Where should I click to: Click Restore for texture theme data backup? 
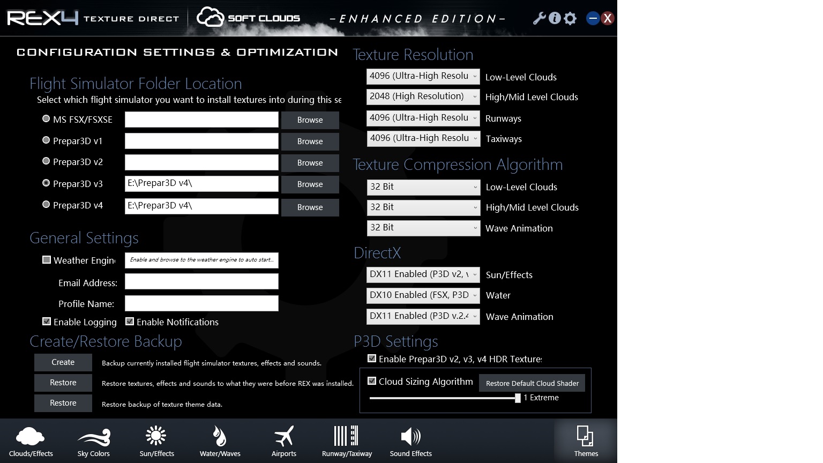pos(63,403)
